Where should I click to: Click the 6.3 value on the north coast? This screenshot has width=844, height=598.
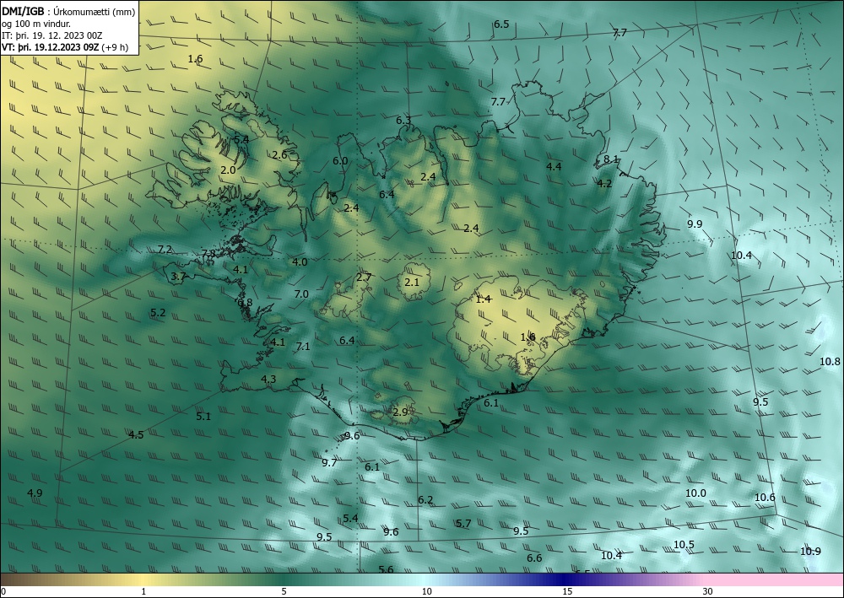tap(403, 121)
